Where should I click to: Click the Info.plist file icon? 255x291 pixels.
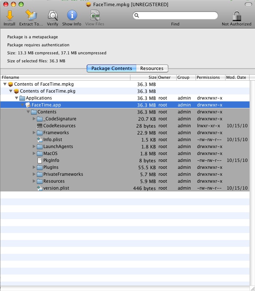tap(39, 140)
